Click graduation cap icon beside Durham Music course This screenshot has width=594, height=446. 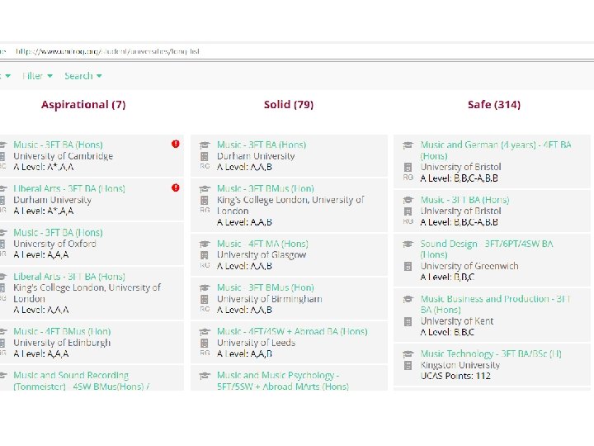205,145
